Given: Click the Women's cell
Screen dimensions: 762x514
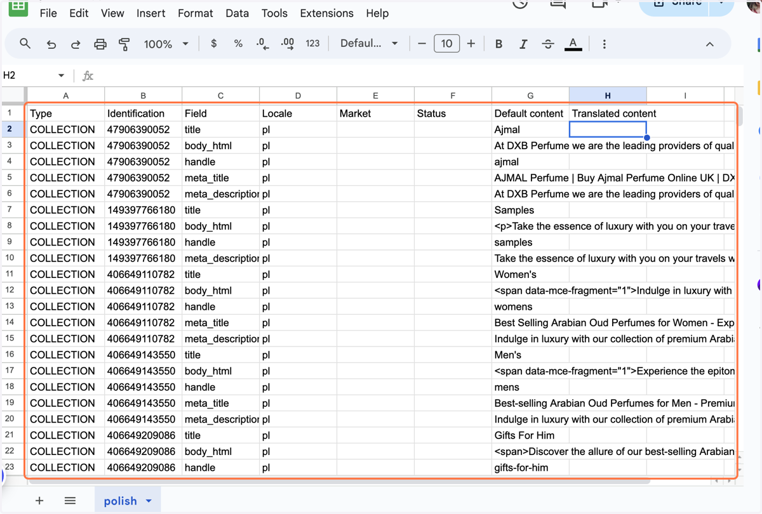Looking at the screenshot, I should coord(530,274).
